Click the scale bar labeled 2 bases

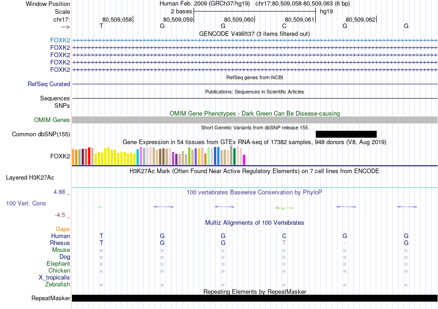(255, 10)
